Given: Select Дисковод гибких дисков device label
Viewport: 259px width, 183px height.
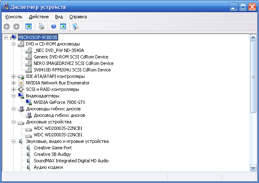Looking at the screenshot, I should pos(59,115).
